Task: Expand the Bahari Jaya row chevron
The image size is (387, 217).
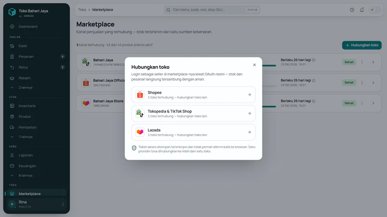Action: coord(373,62)
